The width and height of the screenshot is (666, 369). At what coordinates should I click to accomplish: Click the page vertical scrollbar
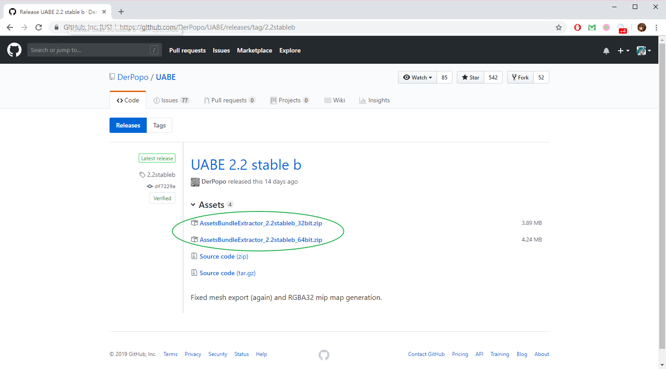[x=662, y=195]
